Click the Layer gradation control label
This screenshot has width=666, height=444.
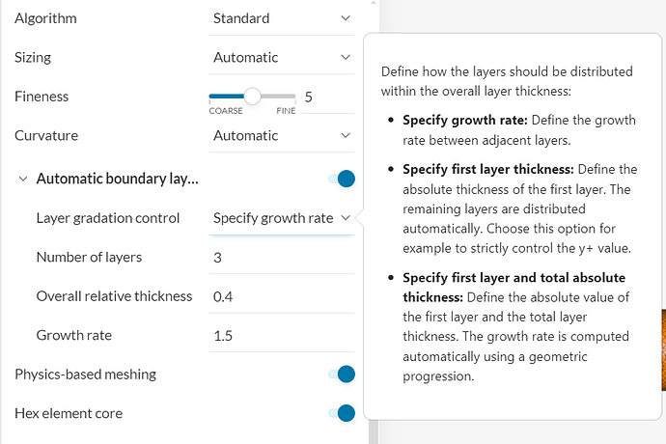tap(108, 218)
